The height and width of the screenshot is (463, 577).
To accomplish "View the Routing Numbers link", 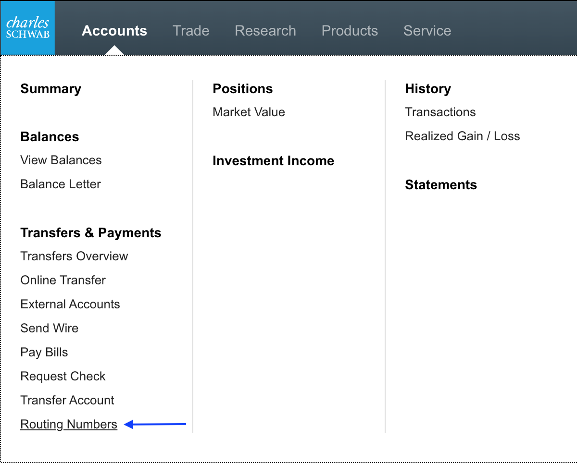I will pos(68,424).
